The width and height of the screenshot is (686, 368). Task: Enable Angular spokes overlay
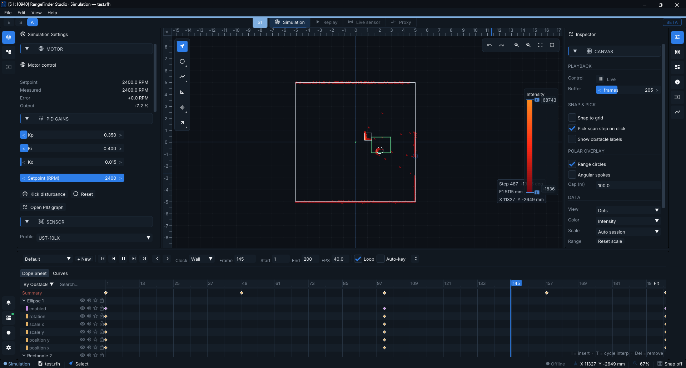pyautogui.click(x=572, y=175)
